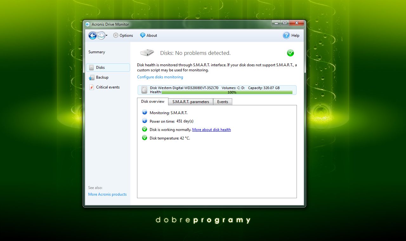
Task: Switch to the Events tab
Action: [x=223, y=102]
